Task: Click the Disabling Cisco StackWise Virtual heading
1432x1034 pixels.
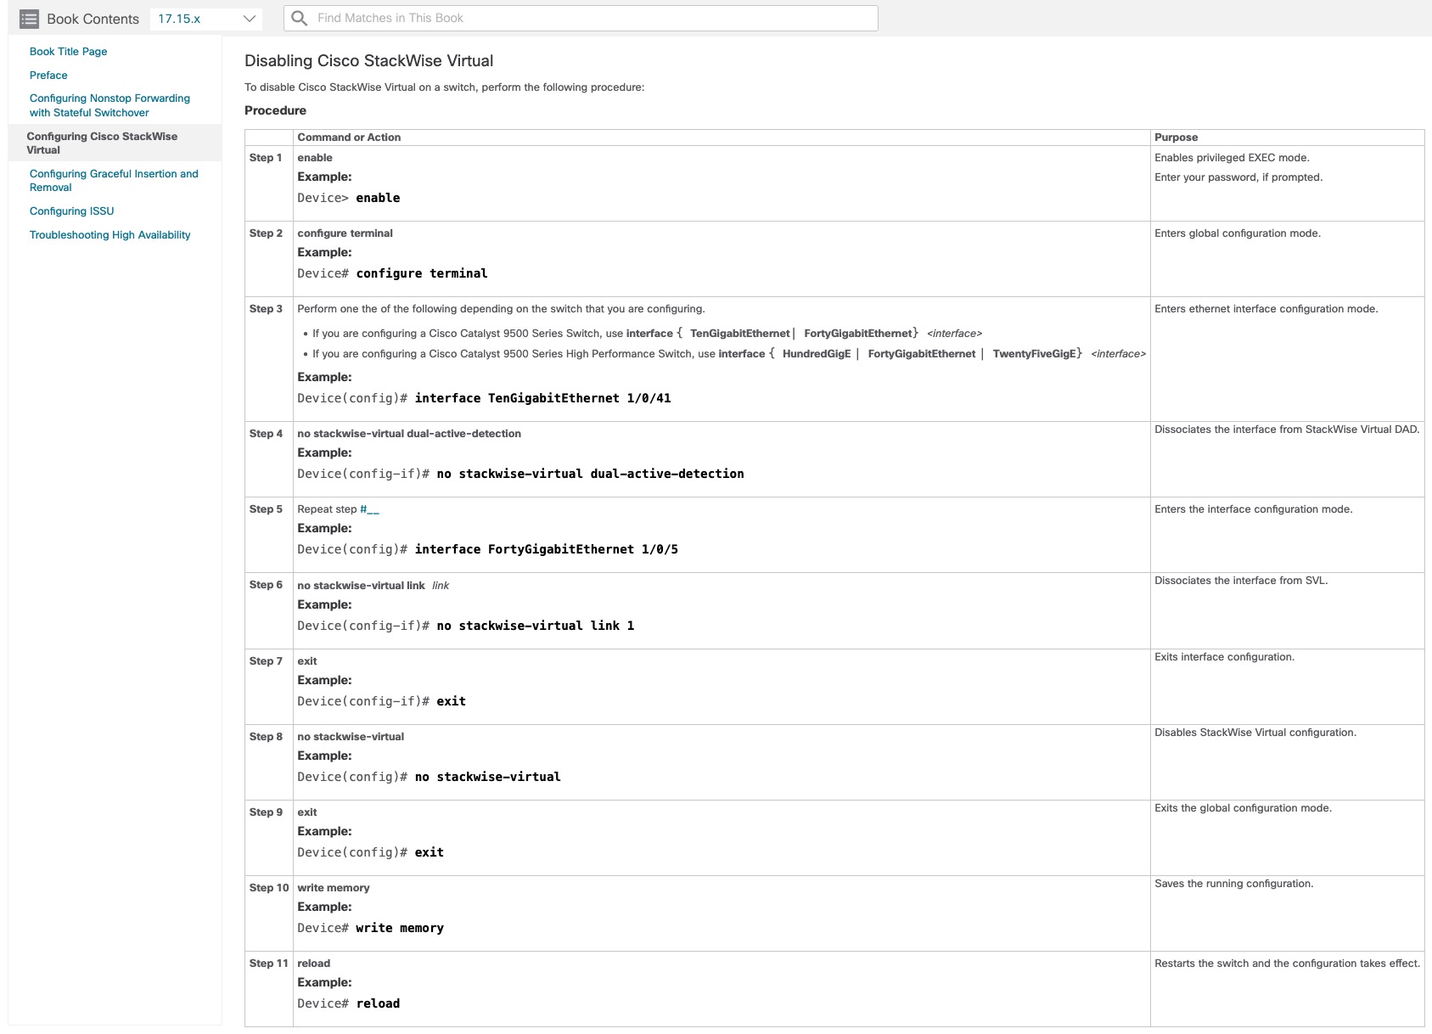Action: click(368, 61)
